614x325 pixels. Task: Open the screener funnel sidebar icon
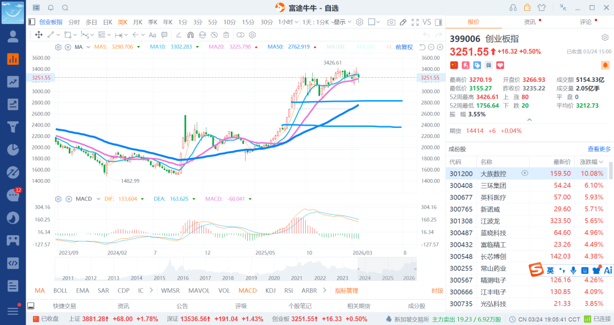(13, 127)
